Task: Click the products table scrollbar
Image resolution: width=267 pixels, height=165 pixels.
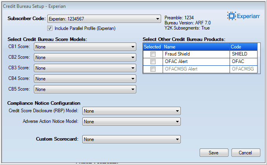Action: pyautogui.click(x=259, y=58)
